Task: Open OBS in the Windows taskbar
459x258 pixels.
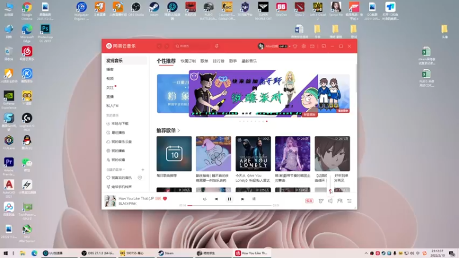Action: click(x=98, y=253)
